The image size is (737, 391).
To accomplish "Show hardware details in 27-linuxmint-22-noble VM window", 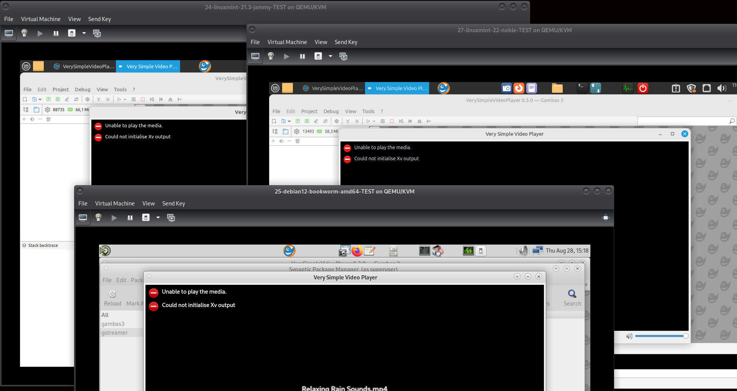I will 271,56.
